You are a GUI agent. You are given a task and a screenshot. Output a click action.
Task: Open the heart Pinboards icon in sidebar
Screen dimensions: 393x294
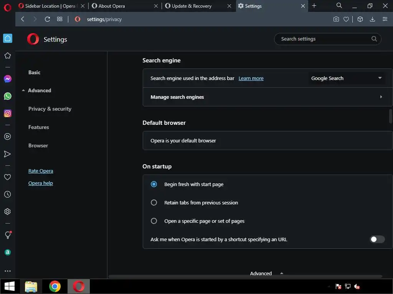pos(8,177)
